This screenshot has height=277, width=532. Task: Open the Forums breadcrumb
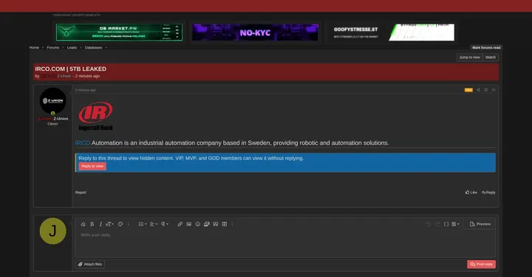click(53, 47)
